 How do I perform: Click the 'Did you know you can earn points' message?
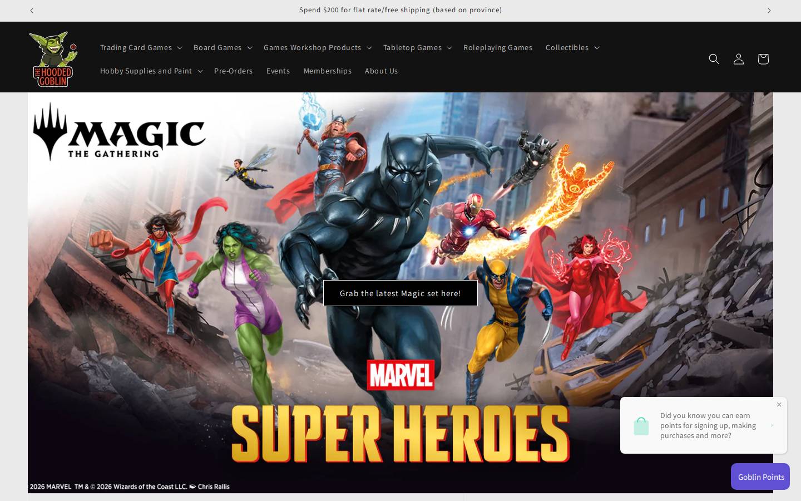coord(708,425)
